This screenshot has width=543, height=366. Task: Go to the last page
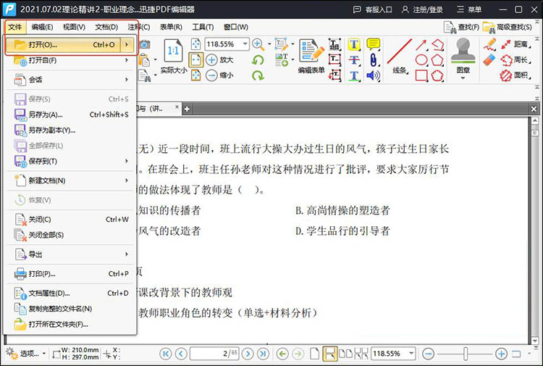(x=263, y=354)
